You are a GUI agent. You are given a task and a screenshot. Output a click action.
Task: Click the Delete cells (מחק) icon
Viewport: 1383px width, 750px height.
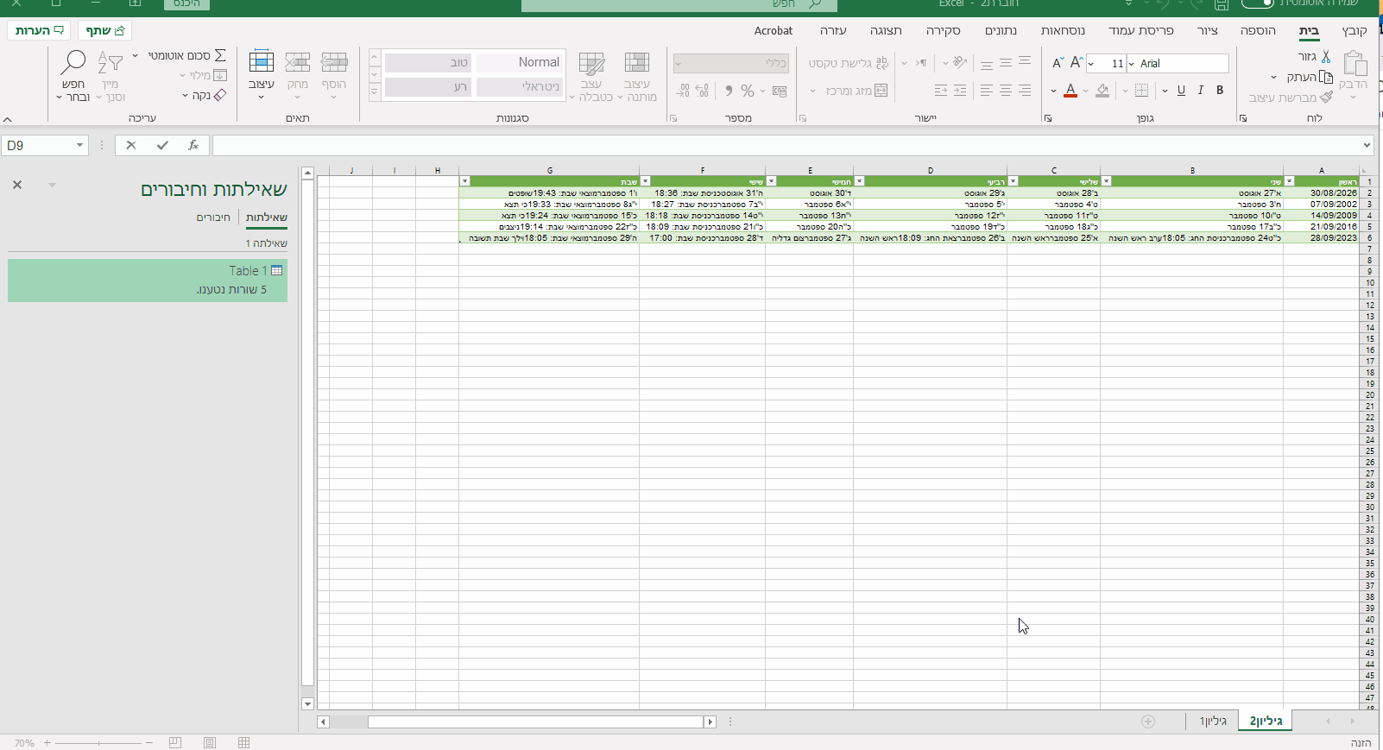point(297,63)
